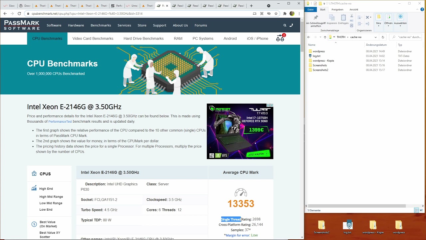Image resolution: width=426 pixels, height=240 pixels.
Task: Go up one folder in Explorer
Action: [x=325, y=37]
